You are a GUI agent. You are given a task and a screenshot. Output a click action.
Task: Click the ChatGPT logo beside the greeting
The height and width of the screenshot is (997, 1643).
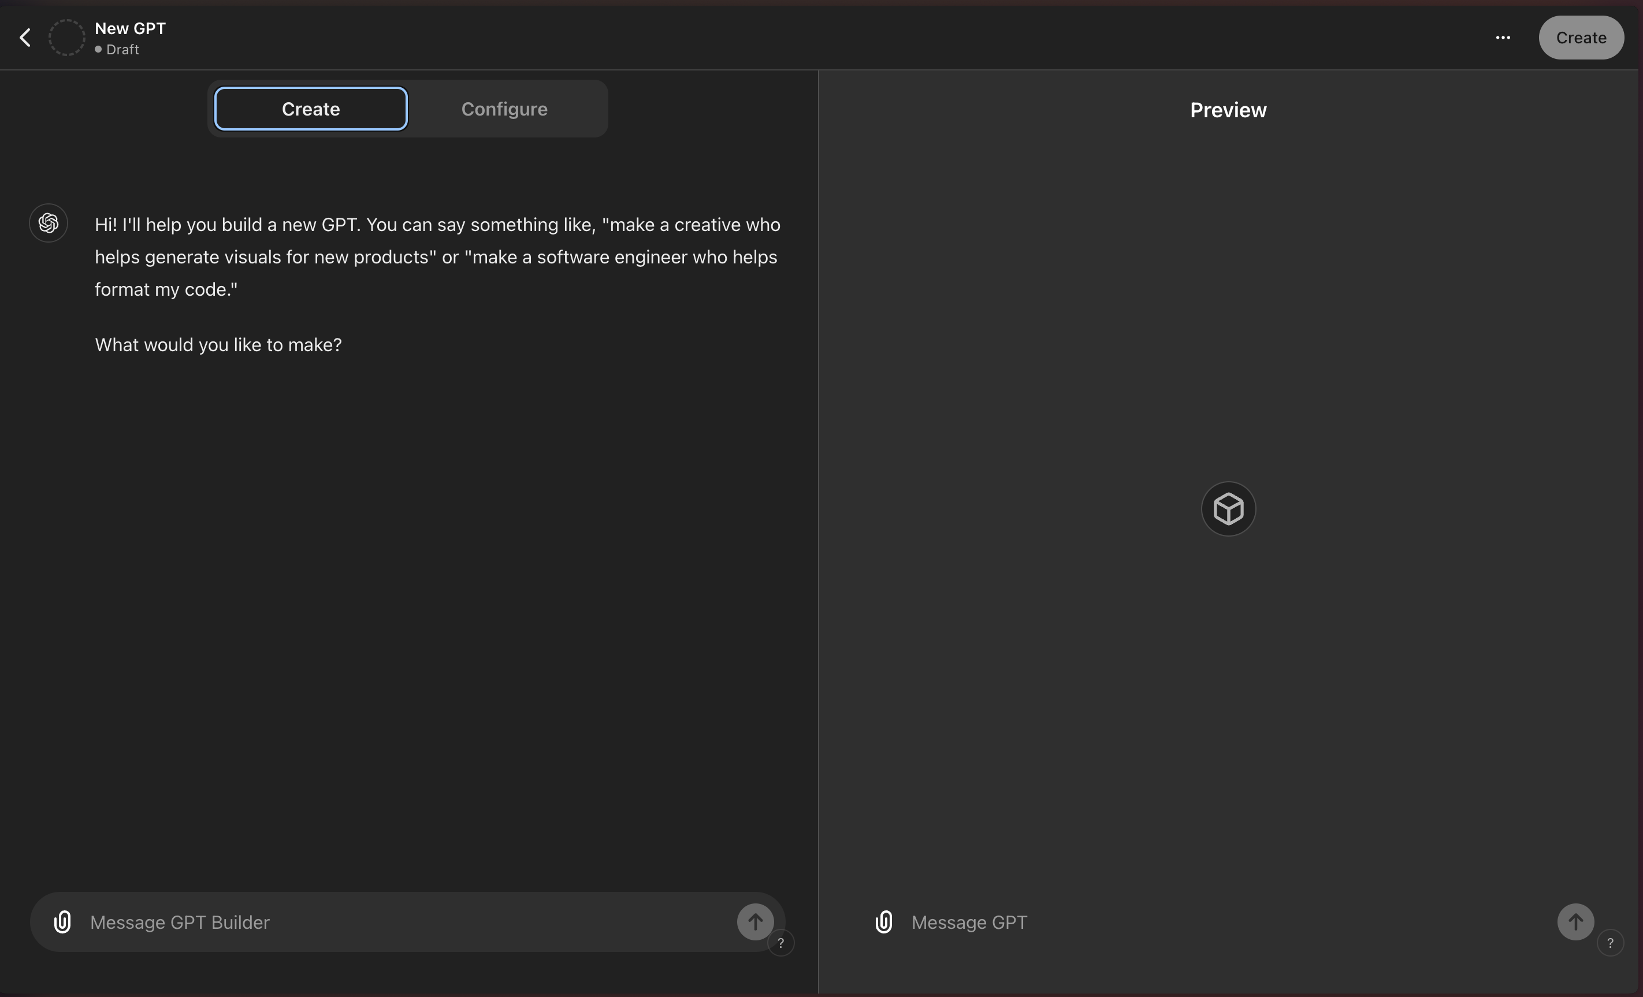click(48, 223)
